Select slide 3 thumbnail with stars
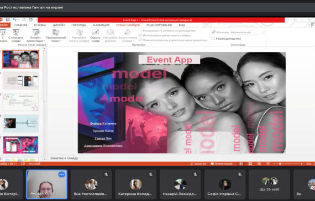Image resolution: width=315 pixels, height=201 pixels. pos(20,102)
